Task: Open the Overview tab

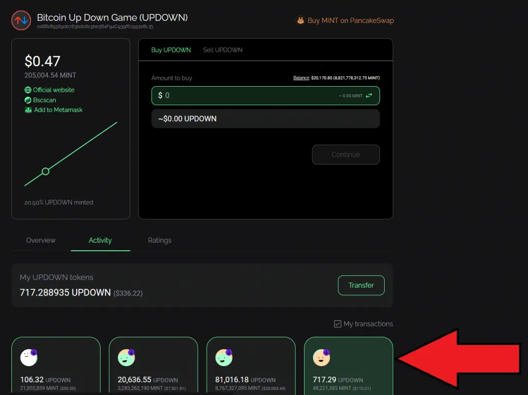Action: tap(41, 240)
